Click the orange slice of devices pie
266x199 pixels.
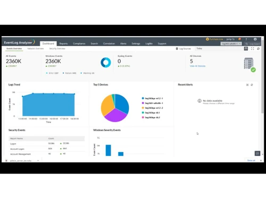[107, 106]
